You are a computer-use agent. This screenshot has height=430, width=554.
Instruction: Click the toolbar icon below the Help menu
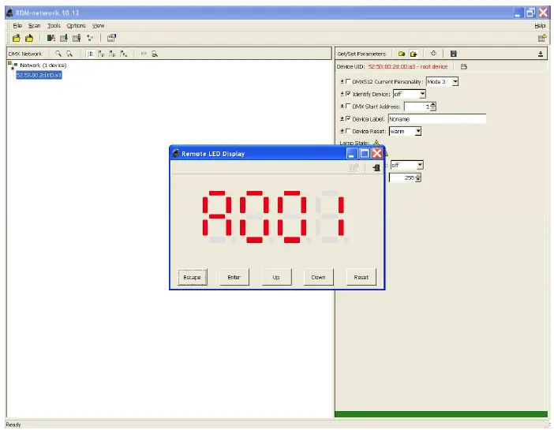click(x=541, y=38)
